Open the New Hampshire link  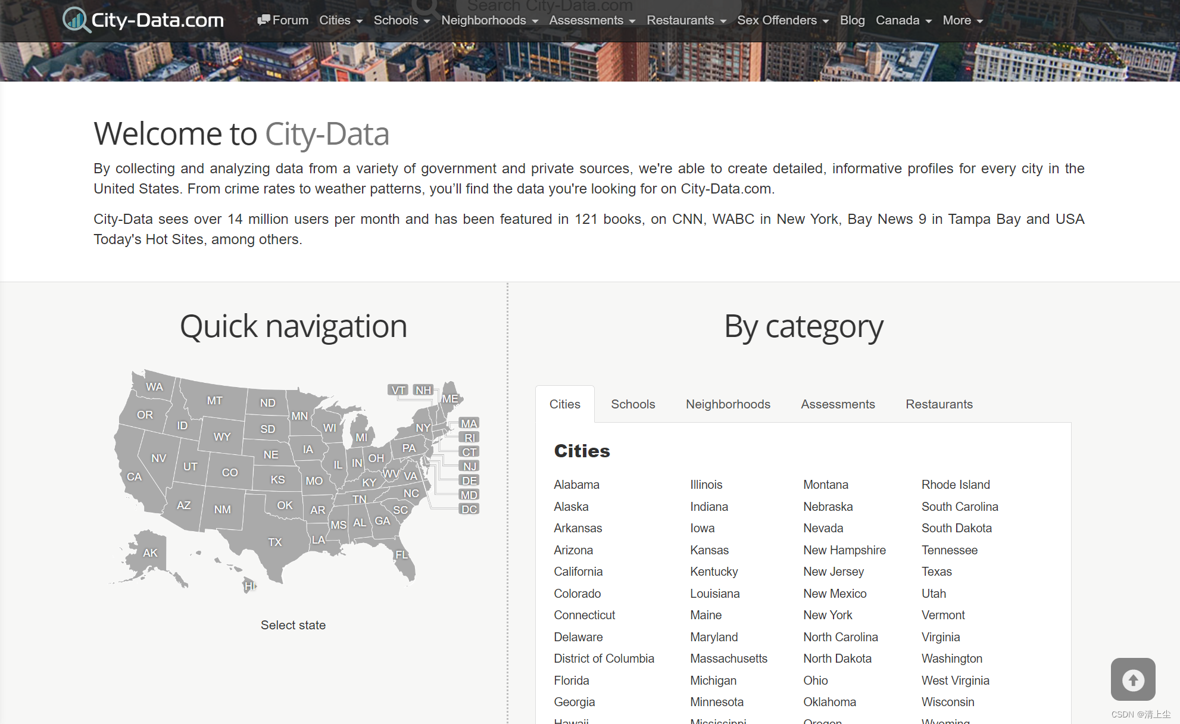pyautogui.click(x=844, y=550)
